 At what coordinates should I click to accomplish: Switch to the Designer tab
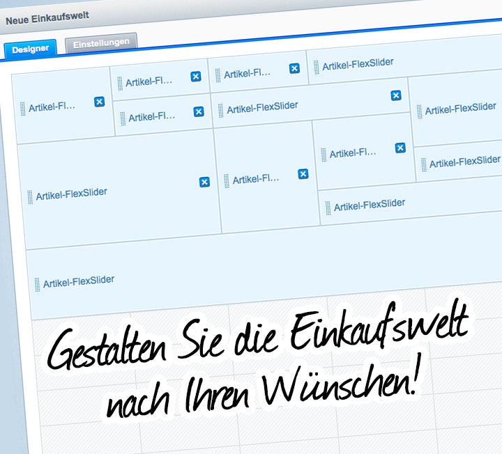(29, 49)
